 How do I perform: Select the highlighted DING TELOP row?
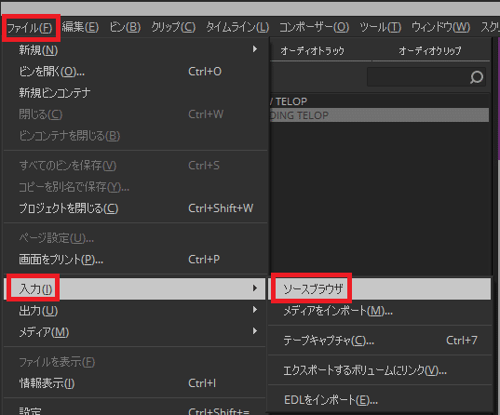(x=380, y=115)
